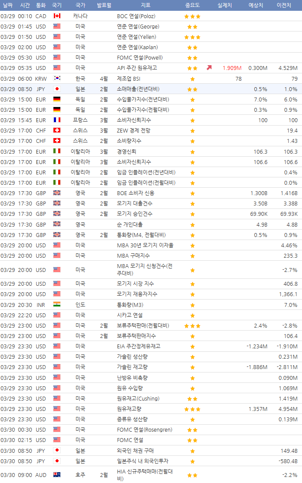
Task: Click the forecast value 69.90K
Action: pyautogui.click(x=258, y=214)
